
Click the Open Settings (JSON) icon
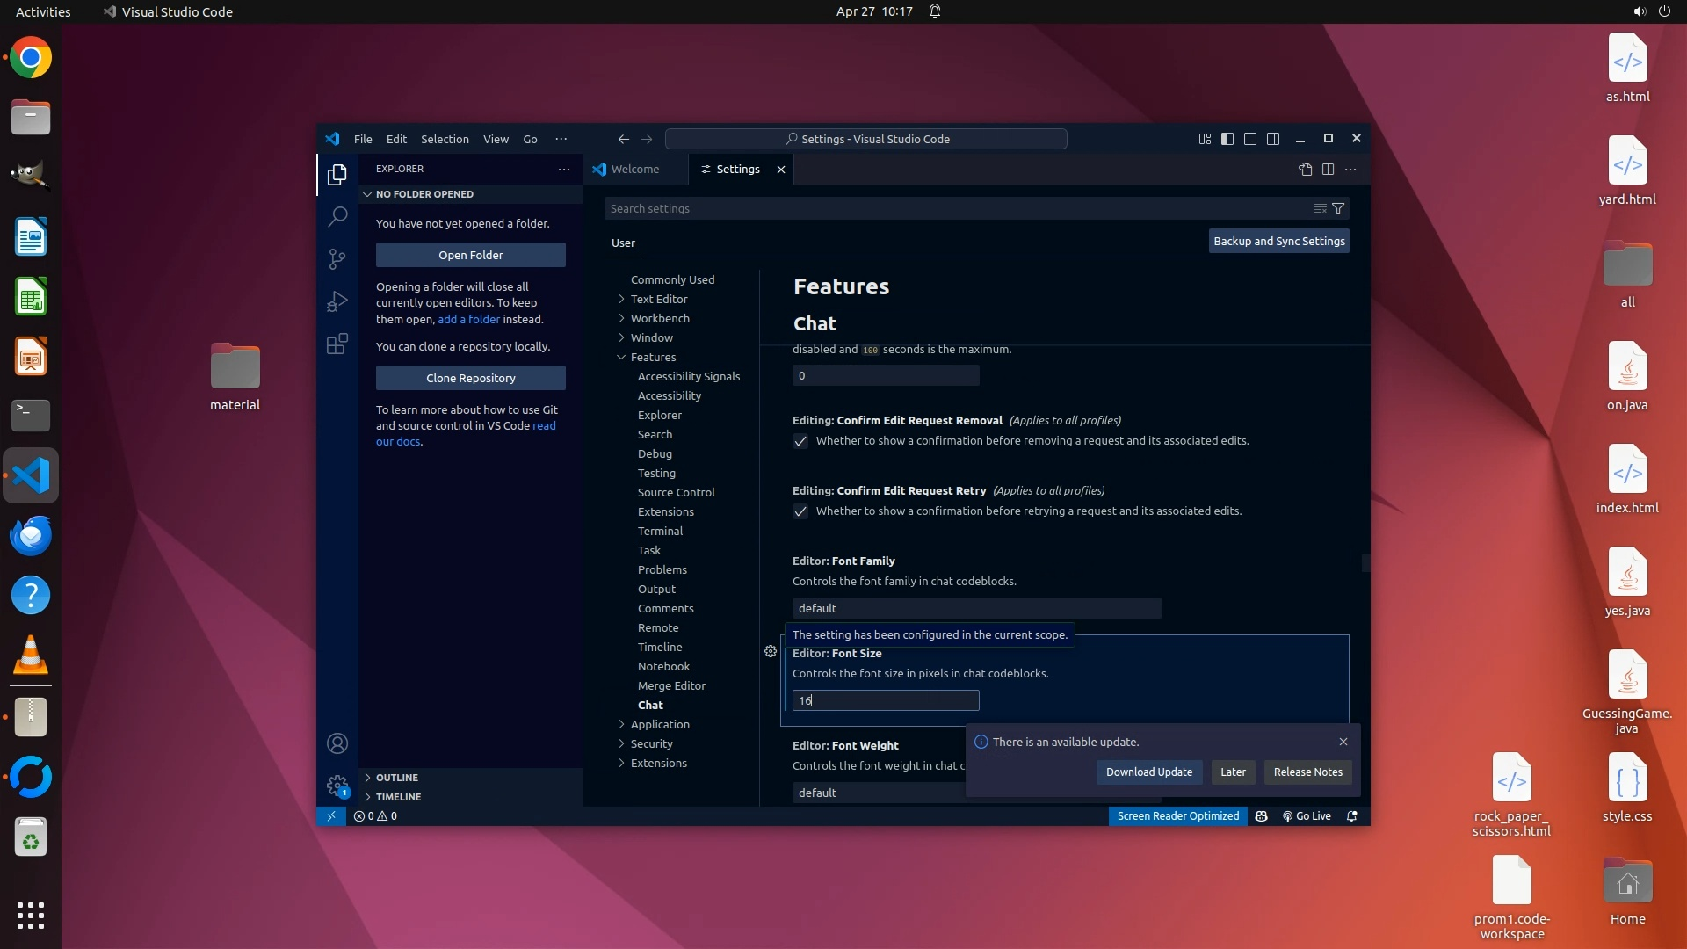pos(1305,169)
